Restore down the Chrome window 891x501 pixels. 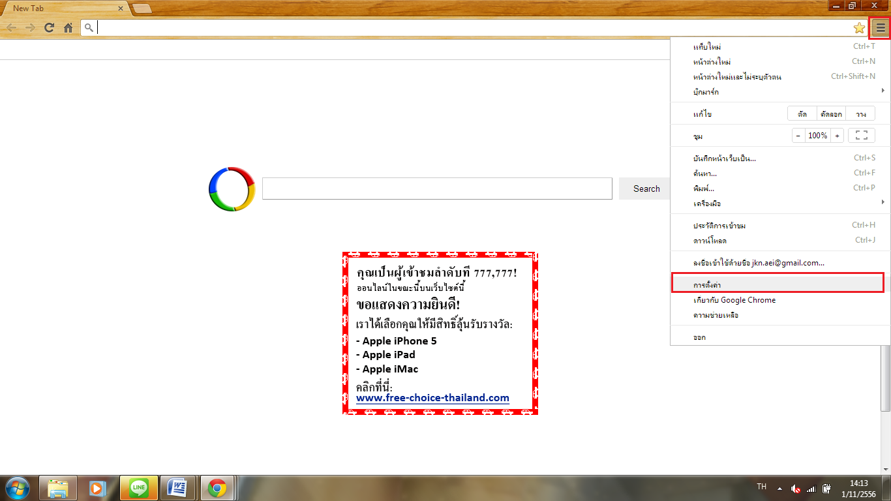[x=852, y=5]
